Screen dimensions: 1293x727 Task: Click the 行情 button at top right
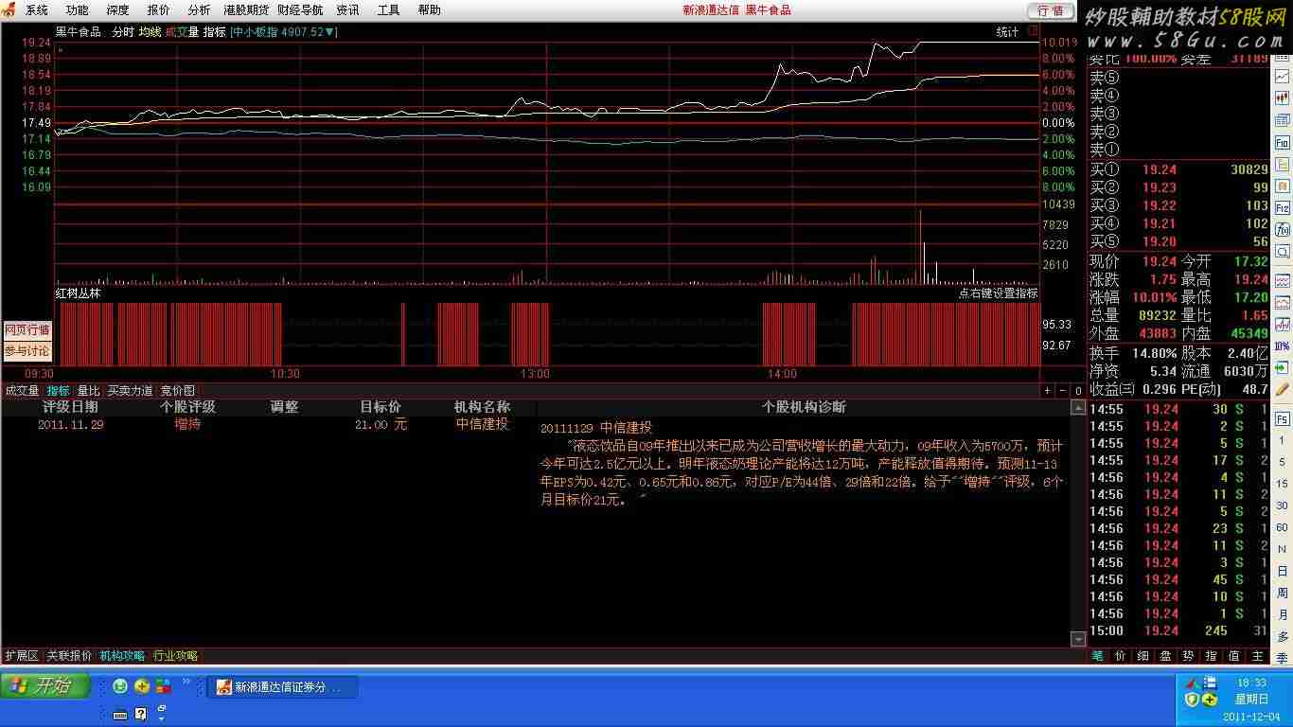(1051, 10)
